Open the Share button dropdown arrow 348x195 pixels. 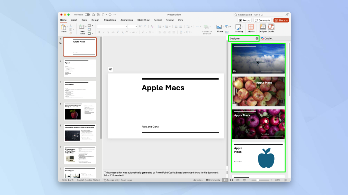[287, 20]
